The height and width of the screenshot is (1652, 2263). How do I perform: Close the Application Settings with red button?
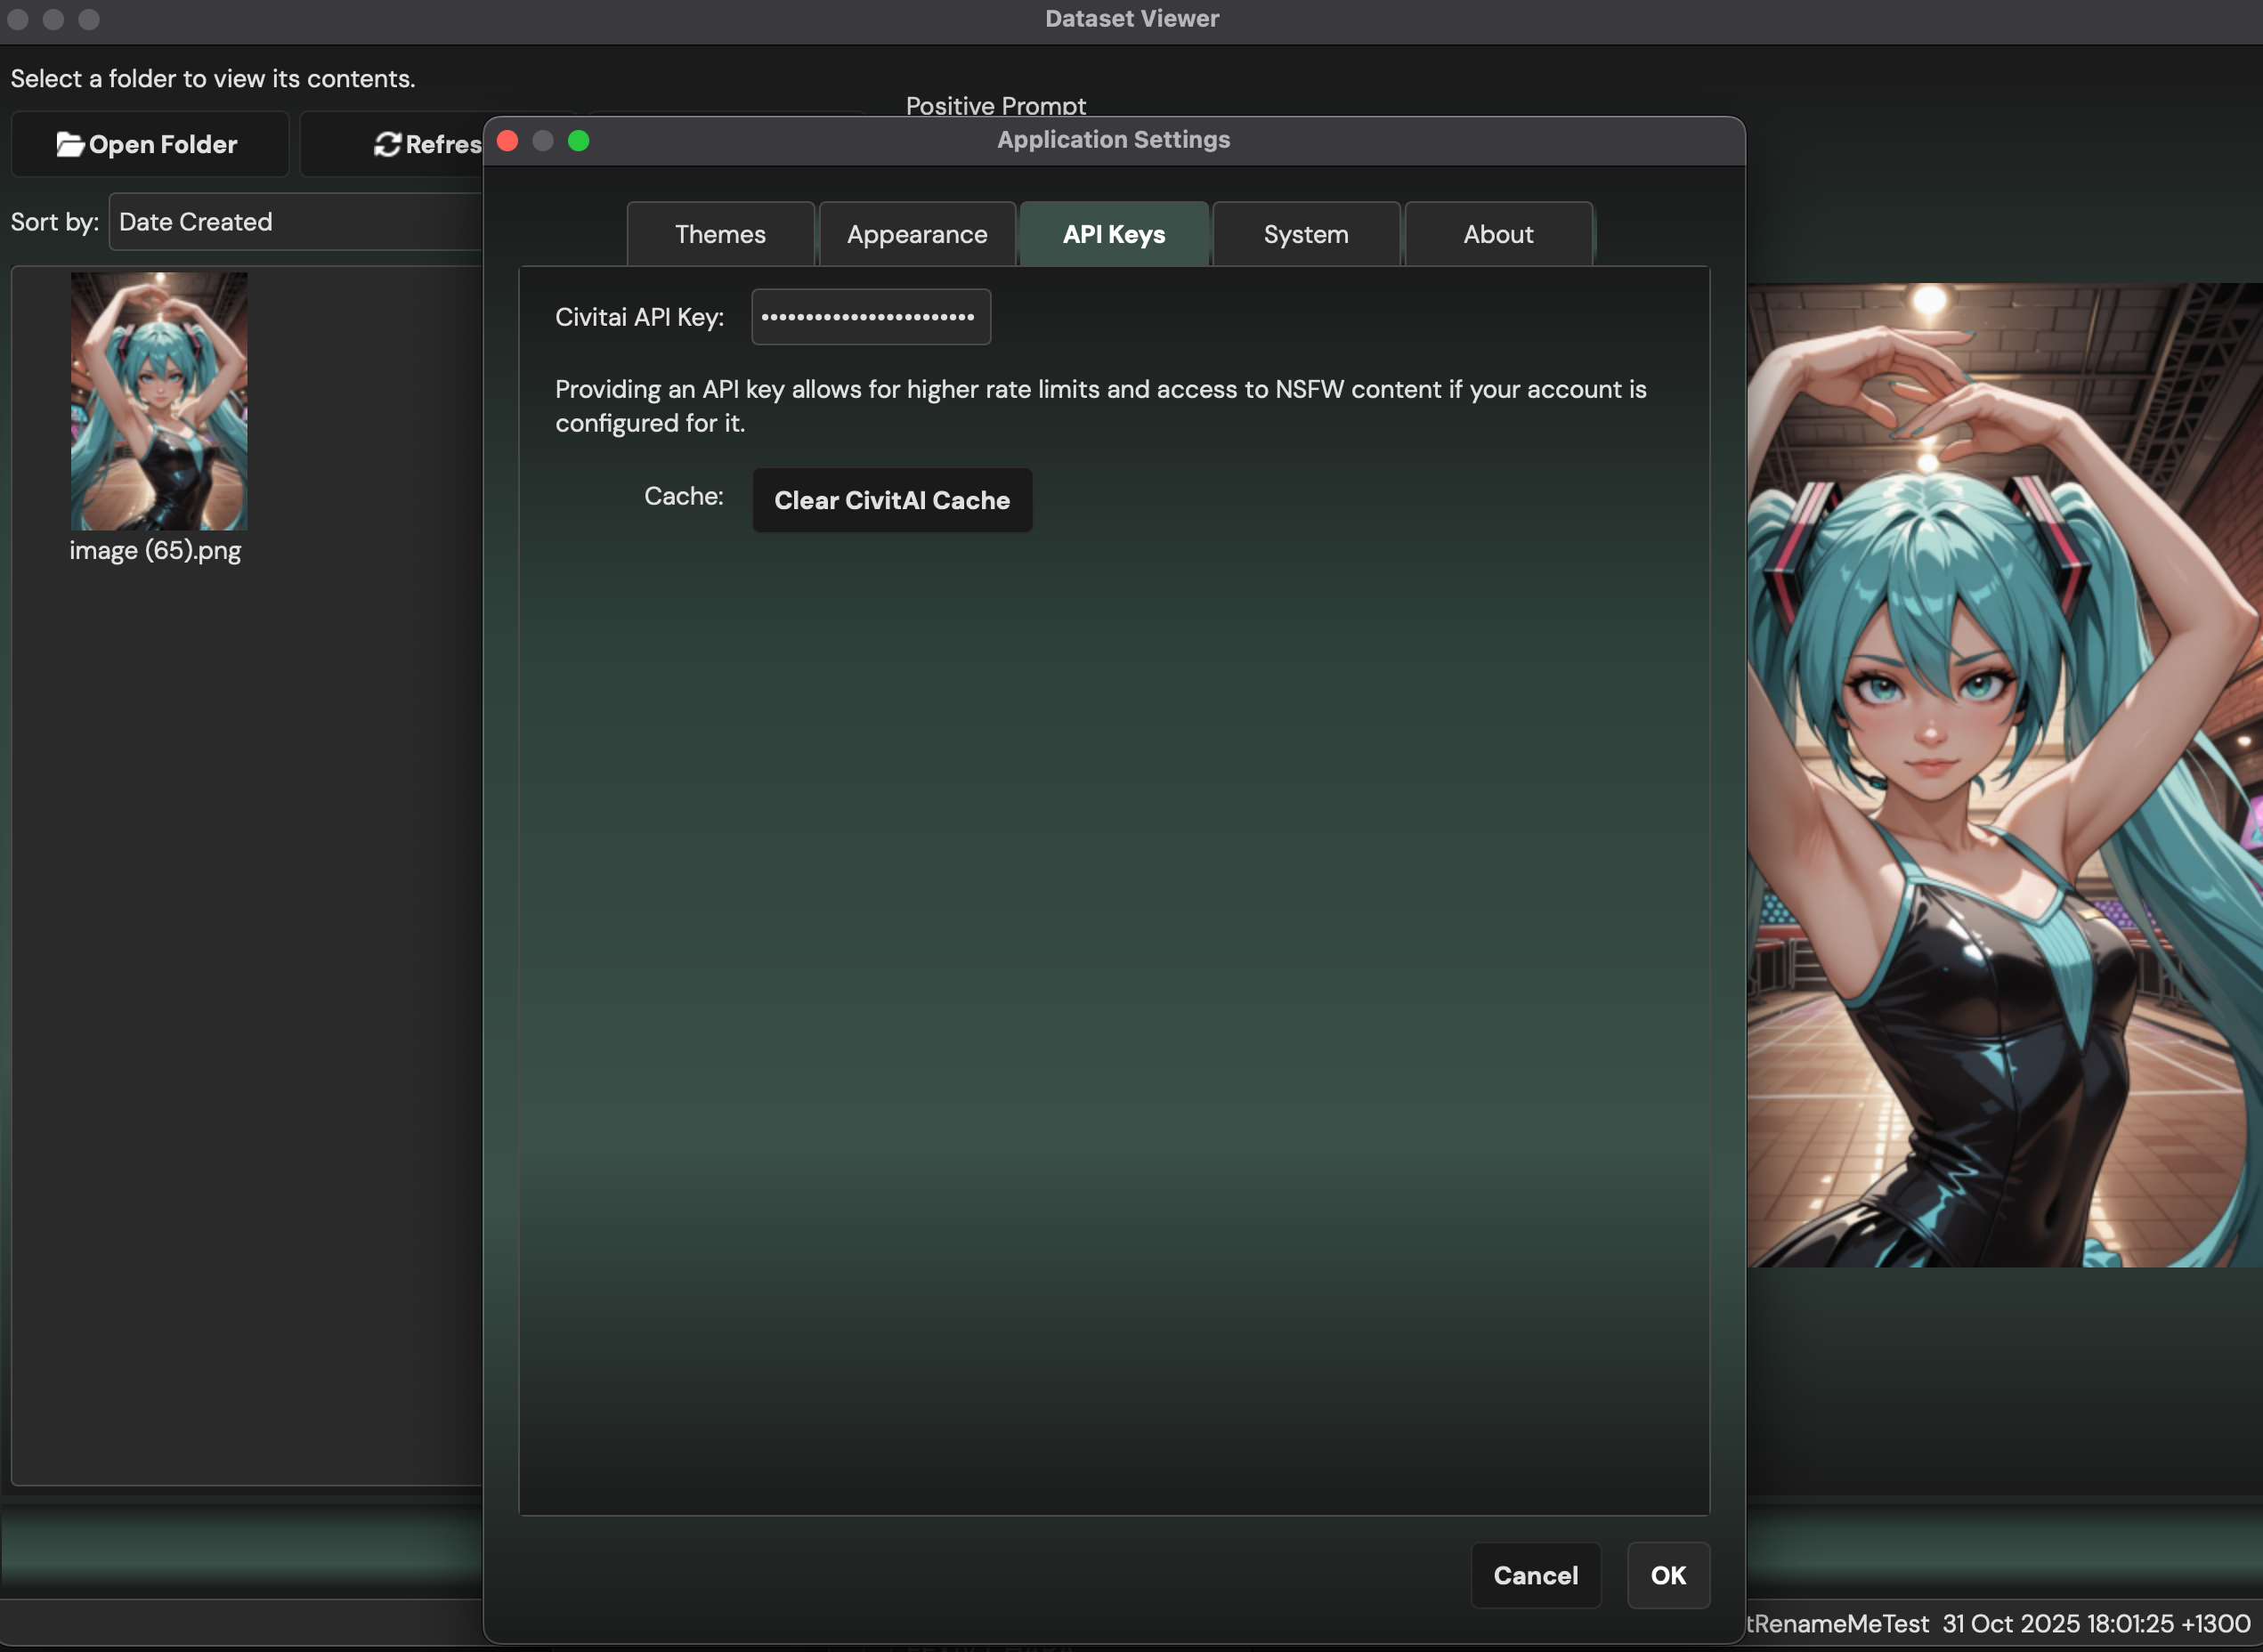pyautogui.click(x=507, y=140)
